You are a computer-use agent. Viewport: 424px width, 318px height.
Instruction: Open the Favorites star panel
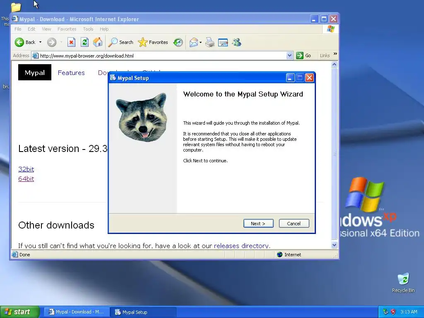(x=153, y=42)
